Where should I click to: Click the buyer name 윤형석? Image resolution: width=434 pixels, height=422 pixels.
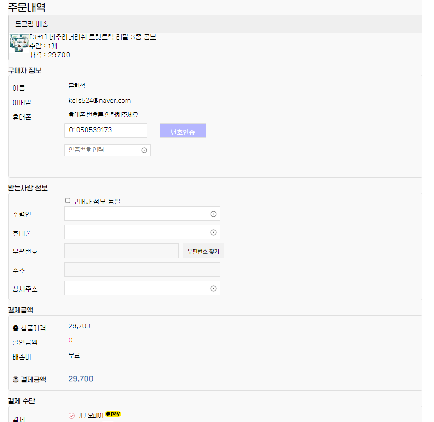coord(77,86)
